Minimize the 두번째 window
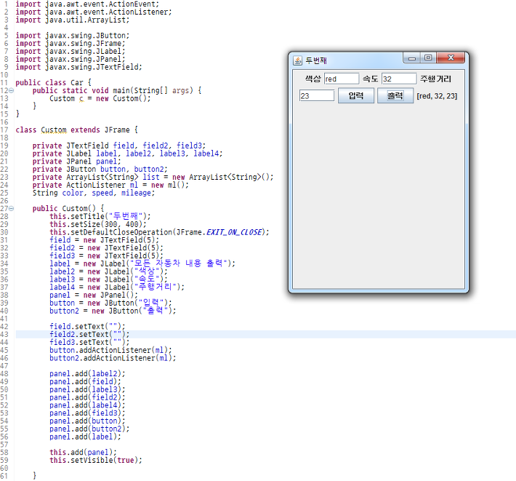 411,58
